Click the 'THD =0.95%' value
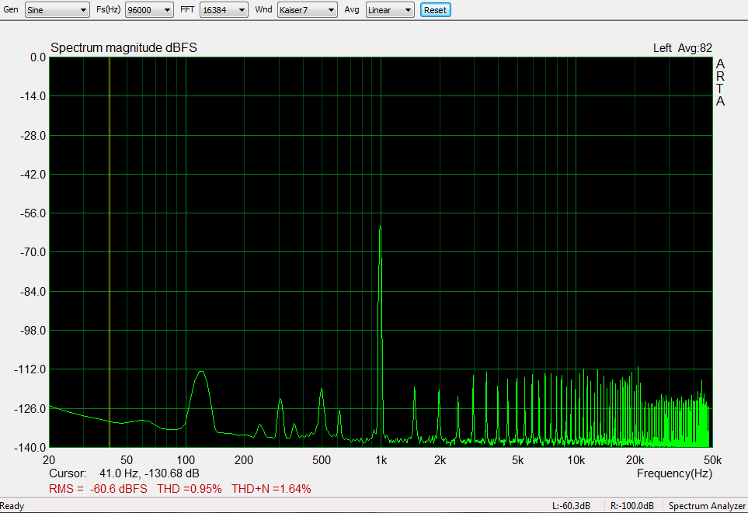 [190, 489]
